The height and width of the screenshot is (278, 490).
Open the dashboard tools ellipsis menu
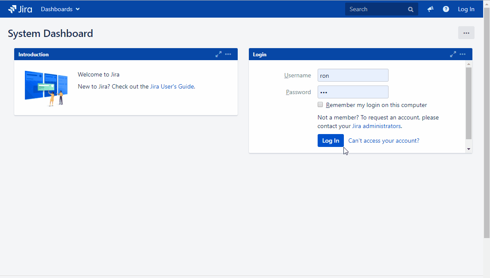466,33
